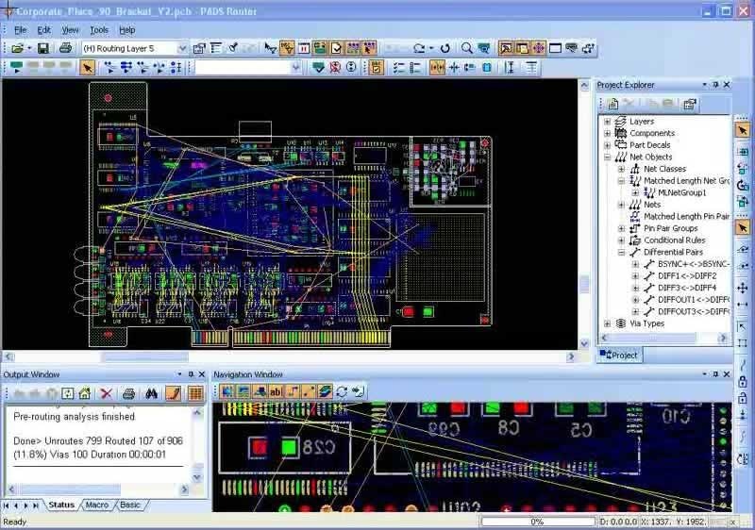Print the layout using the printer icon
Viewport: 755px width, 530px height.
pos(65,48)
